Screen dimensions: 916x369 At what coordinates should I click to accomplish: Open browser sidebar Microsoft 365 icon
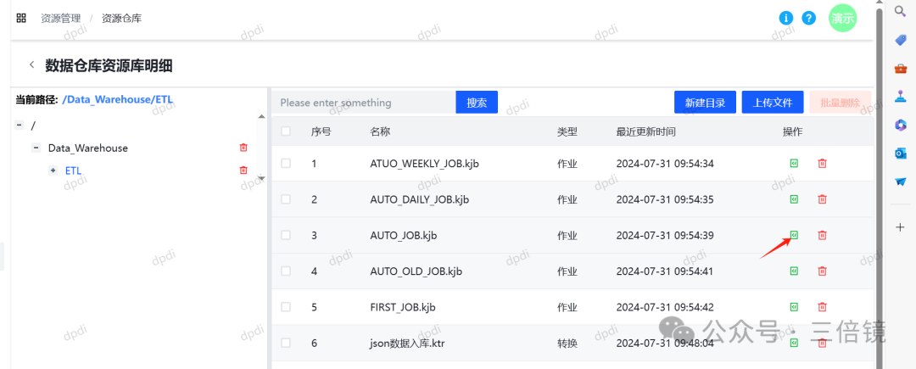(x=900, y=125)
